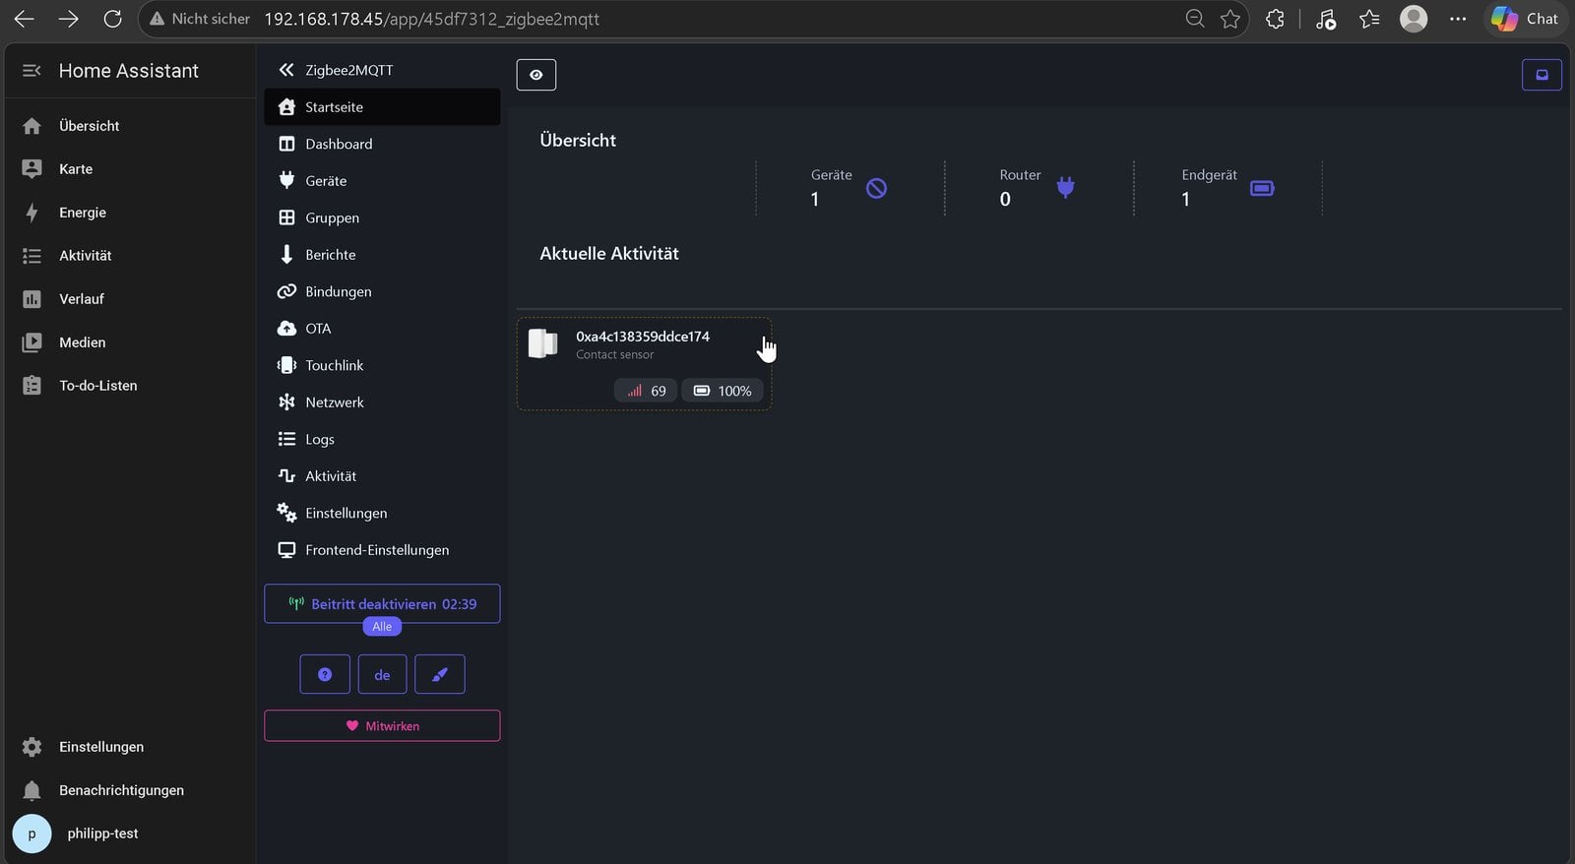Screen dimensions: 1575x864
Task: Open Zigbee2MQTT Logs
Action: click(x=382, y=439)
